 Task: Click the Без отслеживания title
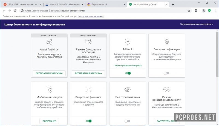[128, 97]
